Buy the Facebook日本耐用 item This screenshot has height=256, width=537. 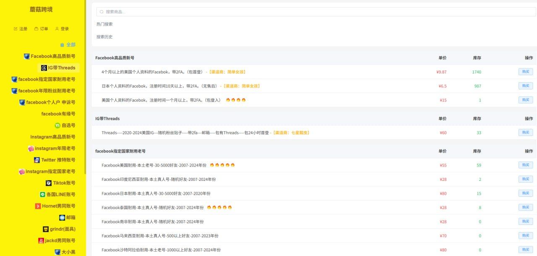pos(526,193)
